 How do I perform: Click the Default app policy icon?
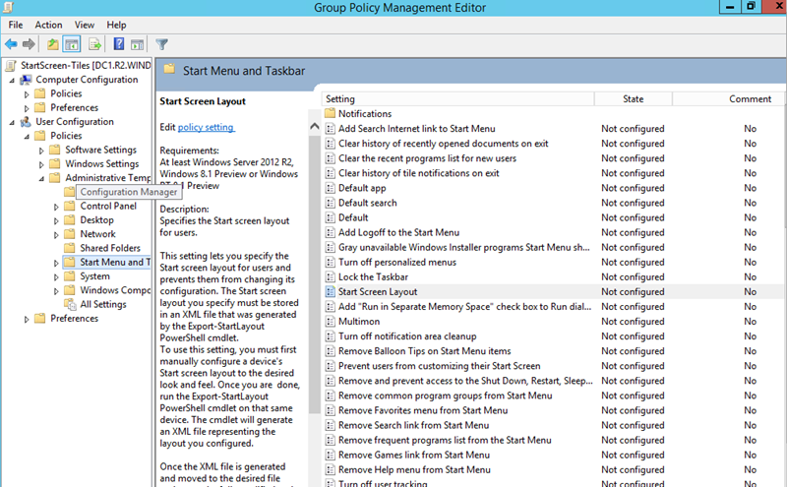coord(330,188)
